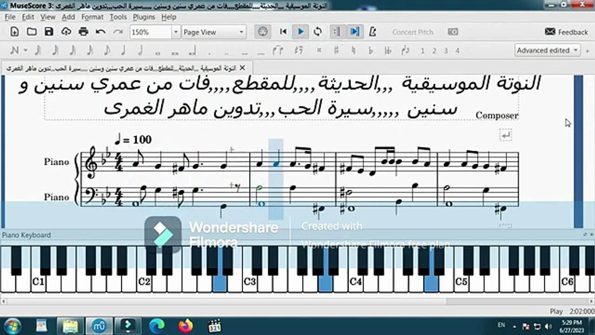Click the C4 key on piano keyboard
The image size is (595, 335).
coord(356,281)
